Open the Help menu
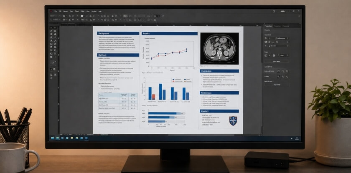 tap(100, 11)
